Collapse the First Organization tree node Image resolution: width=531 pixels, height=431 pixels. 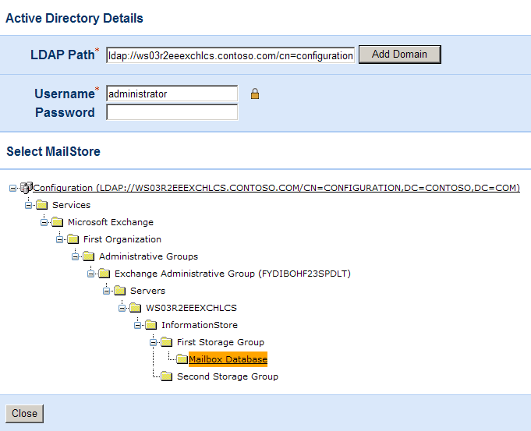pos(60,239)
